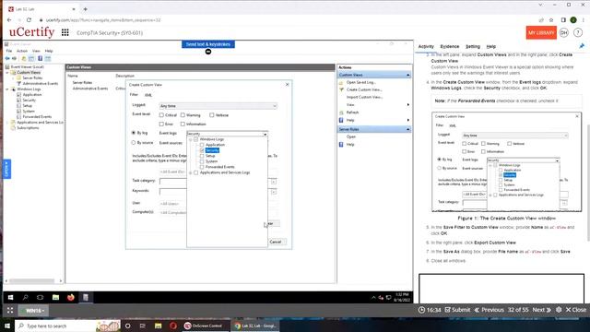The width and height of the screenshot is (590, 332).
Task: Click the lab VM taskbar search icon
Action: pos(26,297)
